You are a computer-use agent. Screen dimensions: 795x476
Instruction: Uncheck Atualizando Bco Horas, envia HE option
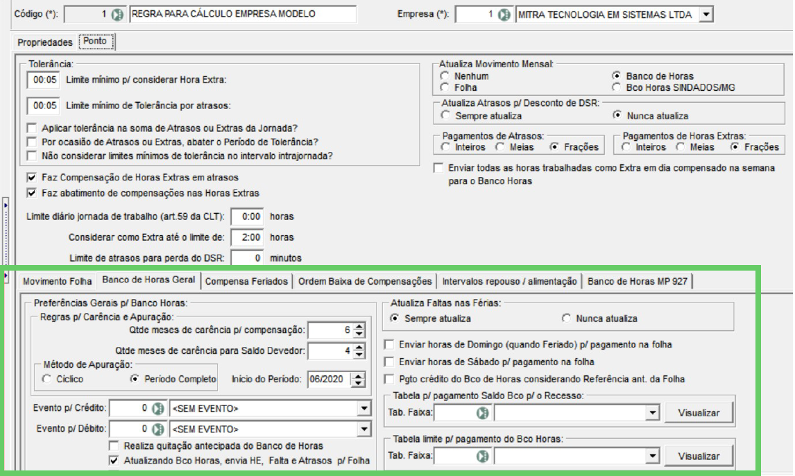coord(114,460)
